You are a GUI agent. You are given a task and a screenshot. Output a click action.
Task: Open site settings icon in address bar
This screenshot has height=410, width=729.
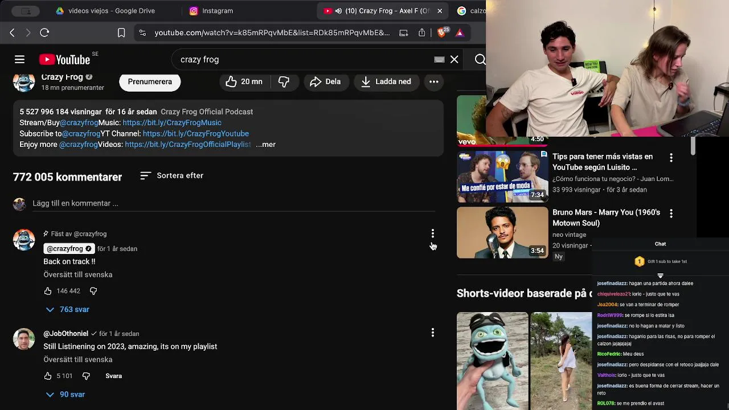click(142, 33)
